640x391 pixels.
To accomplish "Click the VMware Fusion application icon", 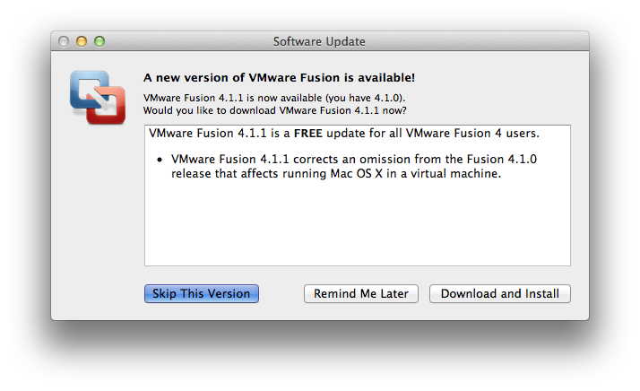I will [x=97, y=96].
